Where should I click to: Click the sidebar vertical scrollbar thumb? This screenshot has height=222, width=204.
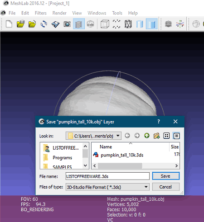tap(85, 153)
